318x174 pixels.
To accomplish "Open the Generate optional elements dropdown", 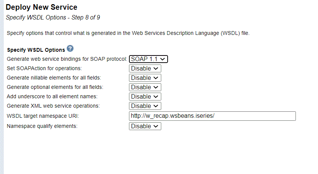I will point(145,87).
